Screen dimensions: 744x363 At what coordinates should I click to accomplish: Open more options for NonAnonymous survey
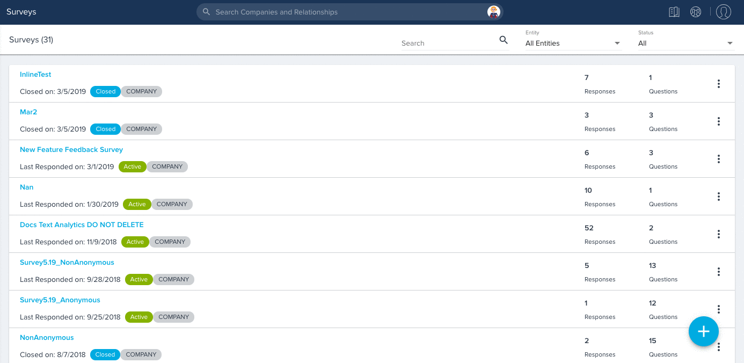click(x=718, y=347)
